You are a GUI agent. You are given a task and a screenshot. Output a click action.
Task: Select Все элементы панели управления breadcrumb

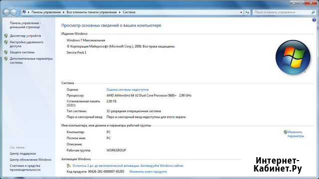pos(92,12)
